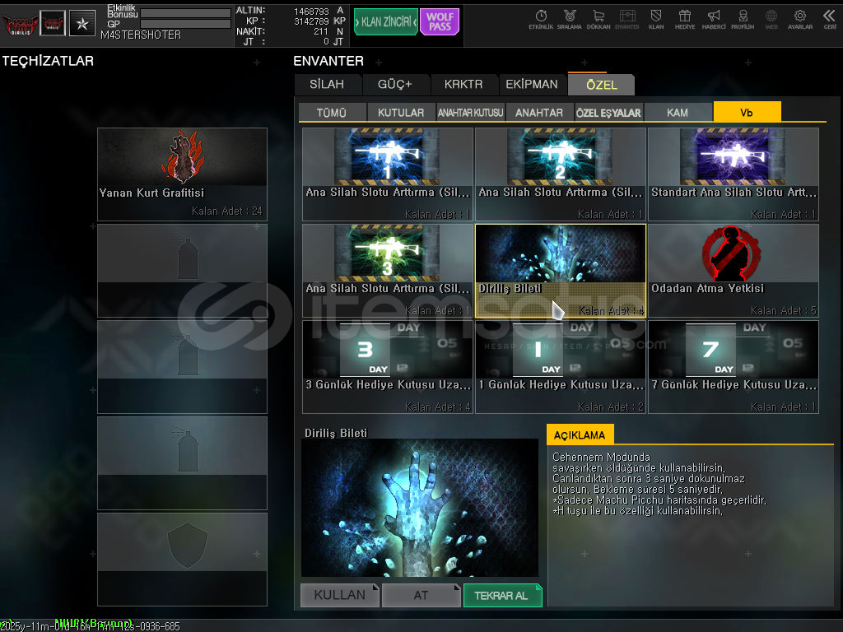The width and height of the screenshot is (843, 632).
Task: Go back with the Geri arrow icon
Action: coord(830,20)
